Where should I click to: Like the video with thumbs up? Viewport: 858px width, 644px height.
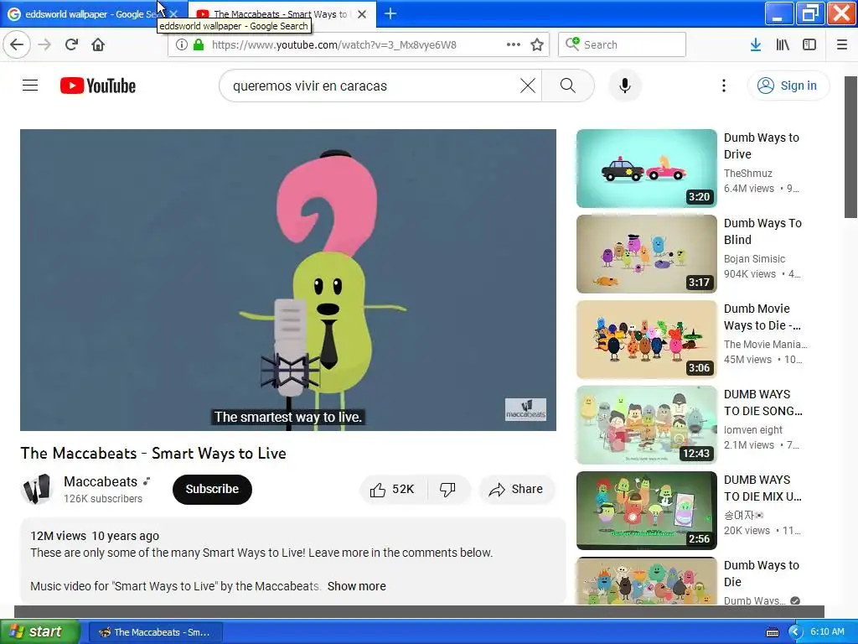pos(393,489)
